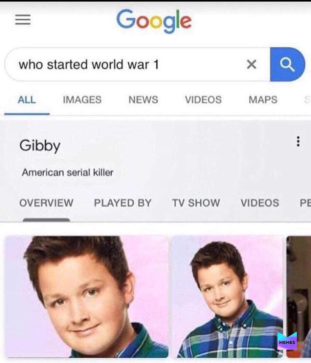Screen dimensions: 311x363
Task: Open the TV Show tab
Action: [196, 203]
